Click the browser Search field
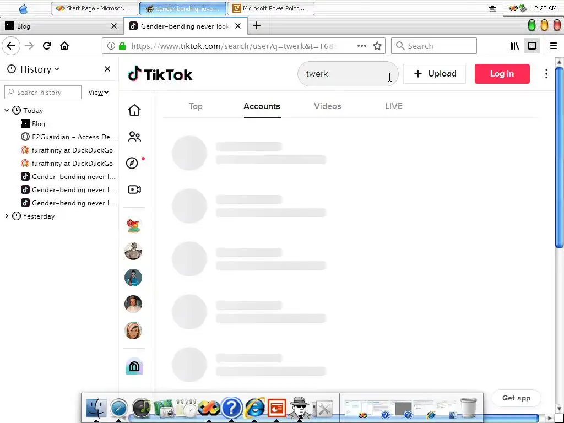 [x=434, y=46]
